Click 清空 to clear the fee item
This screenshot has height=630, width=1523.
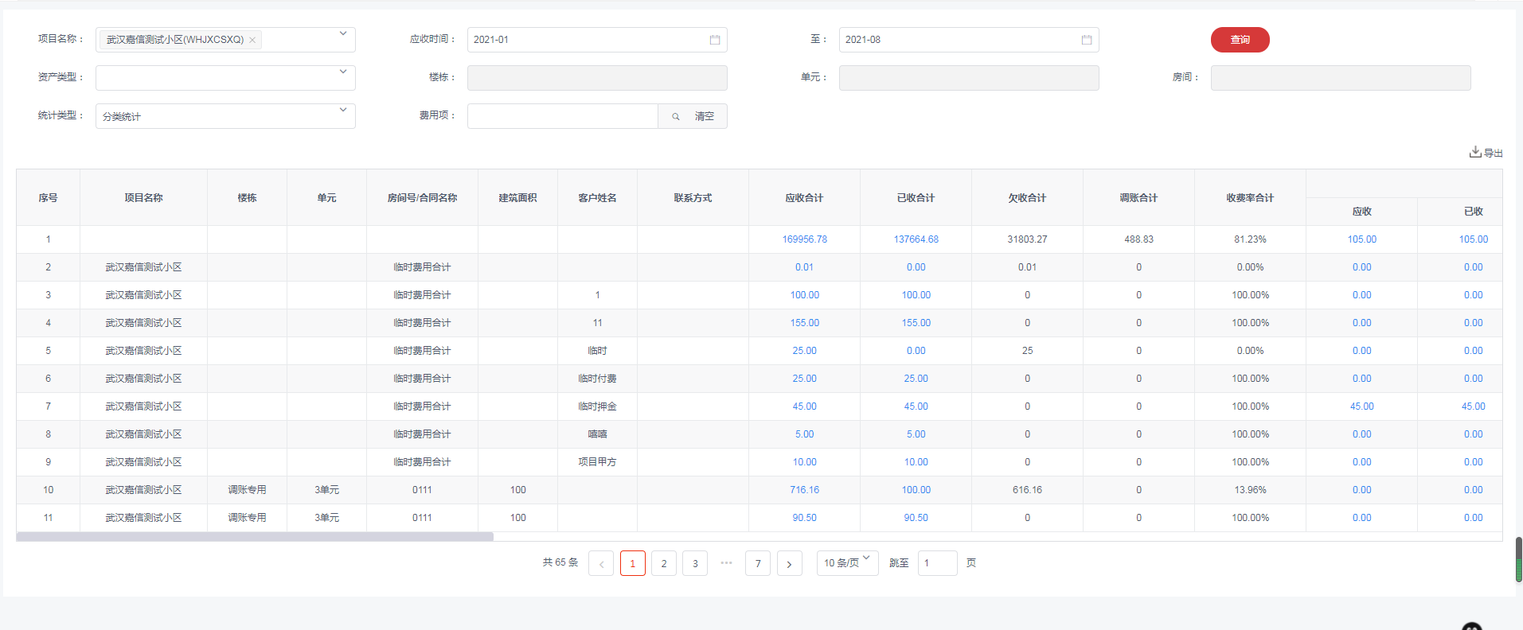click(x=704, y=116)
